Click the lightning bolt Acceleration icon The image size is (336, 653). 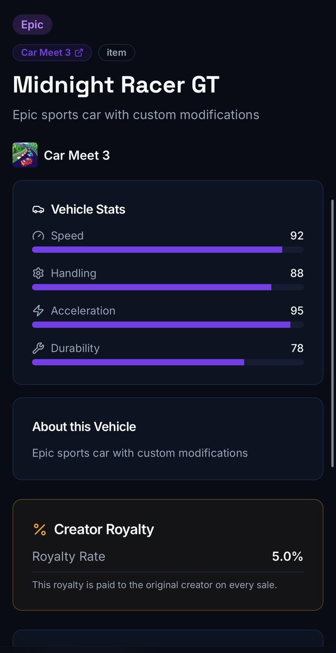pos(38,311)
